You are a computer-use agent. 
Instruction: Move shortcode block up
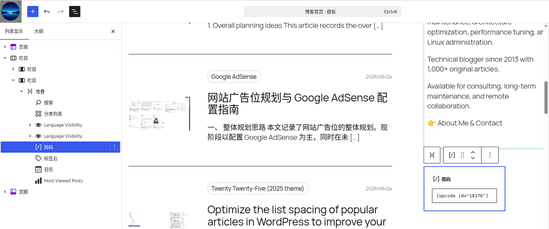coord(473,152)
